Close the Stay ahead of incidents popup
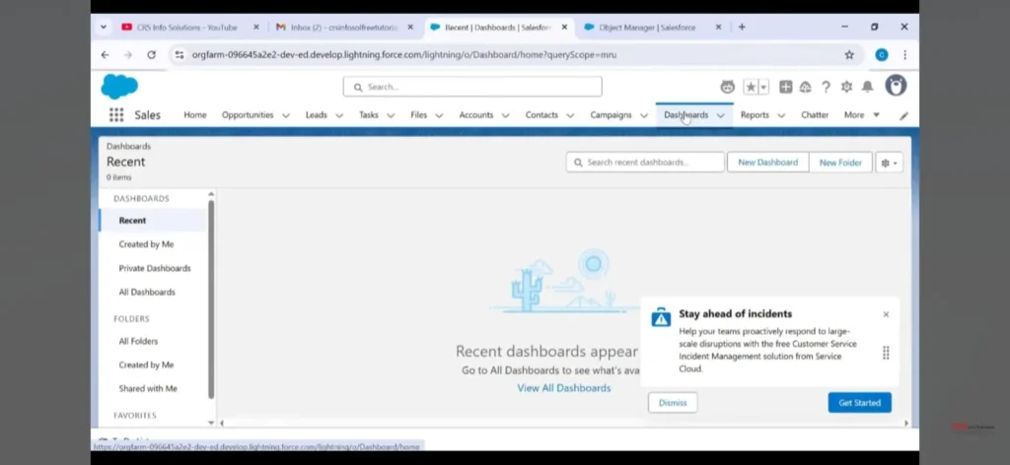Viewport: 1010px width, 465px height. 886,314
